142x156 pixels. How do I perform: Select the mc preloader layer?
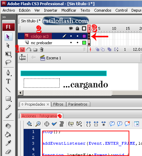(42, 43)
